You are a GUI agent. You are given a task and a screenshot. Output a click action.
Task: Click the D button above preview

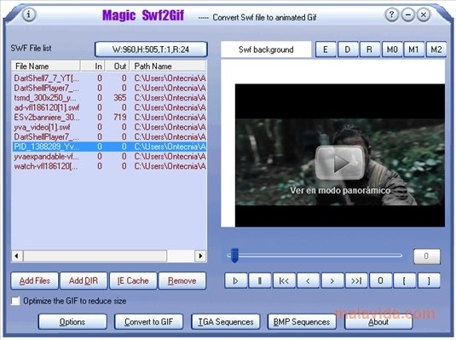point(348,49)
